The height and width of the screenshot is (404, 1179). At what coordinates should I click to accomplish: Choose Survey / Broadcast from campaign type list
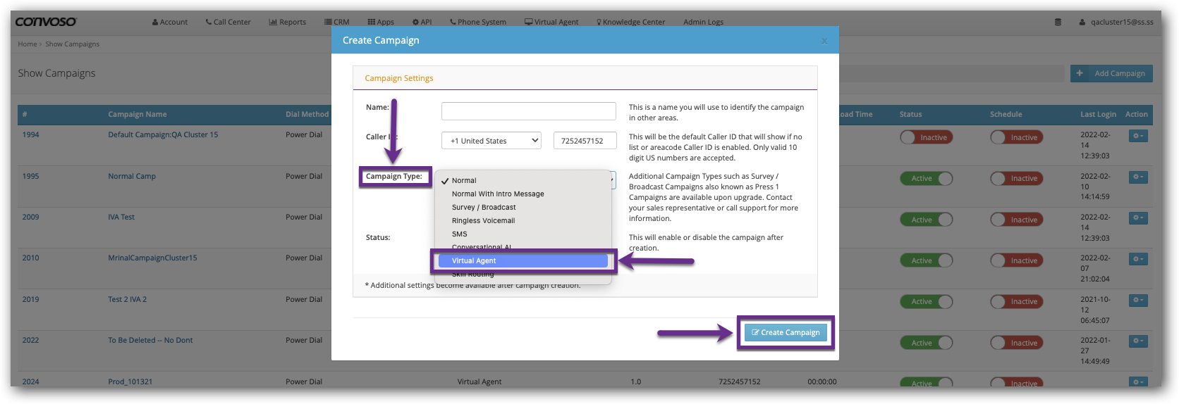[484, 207]
